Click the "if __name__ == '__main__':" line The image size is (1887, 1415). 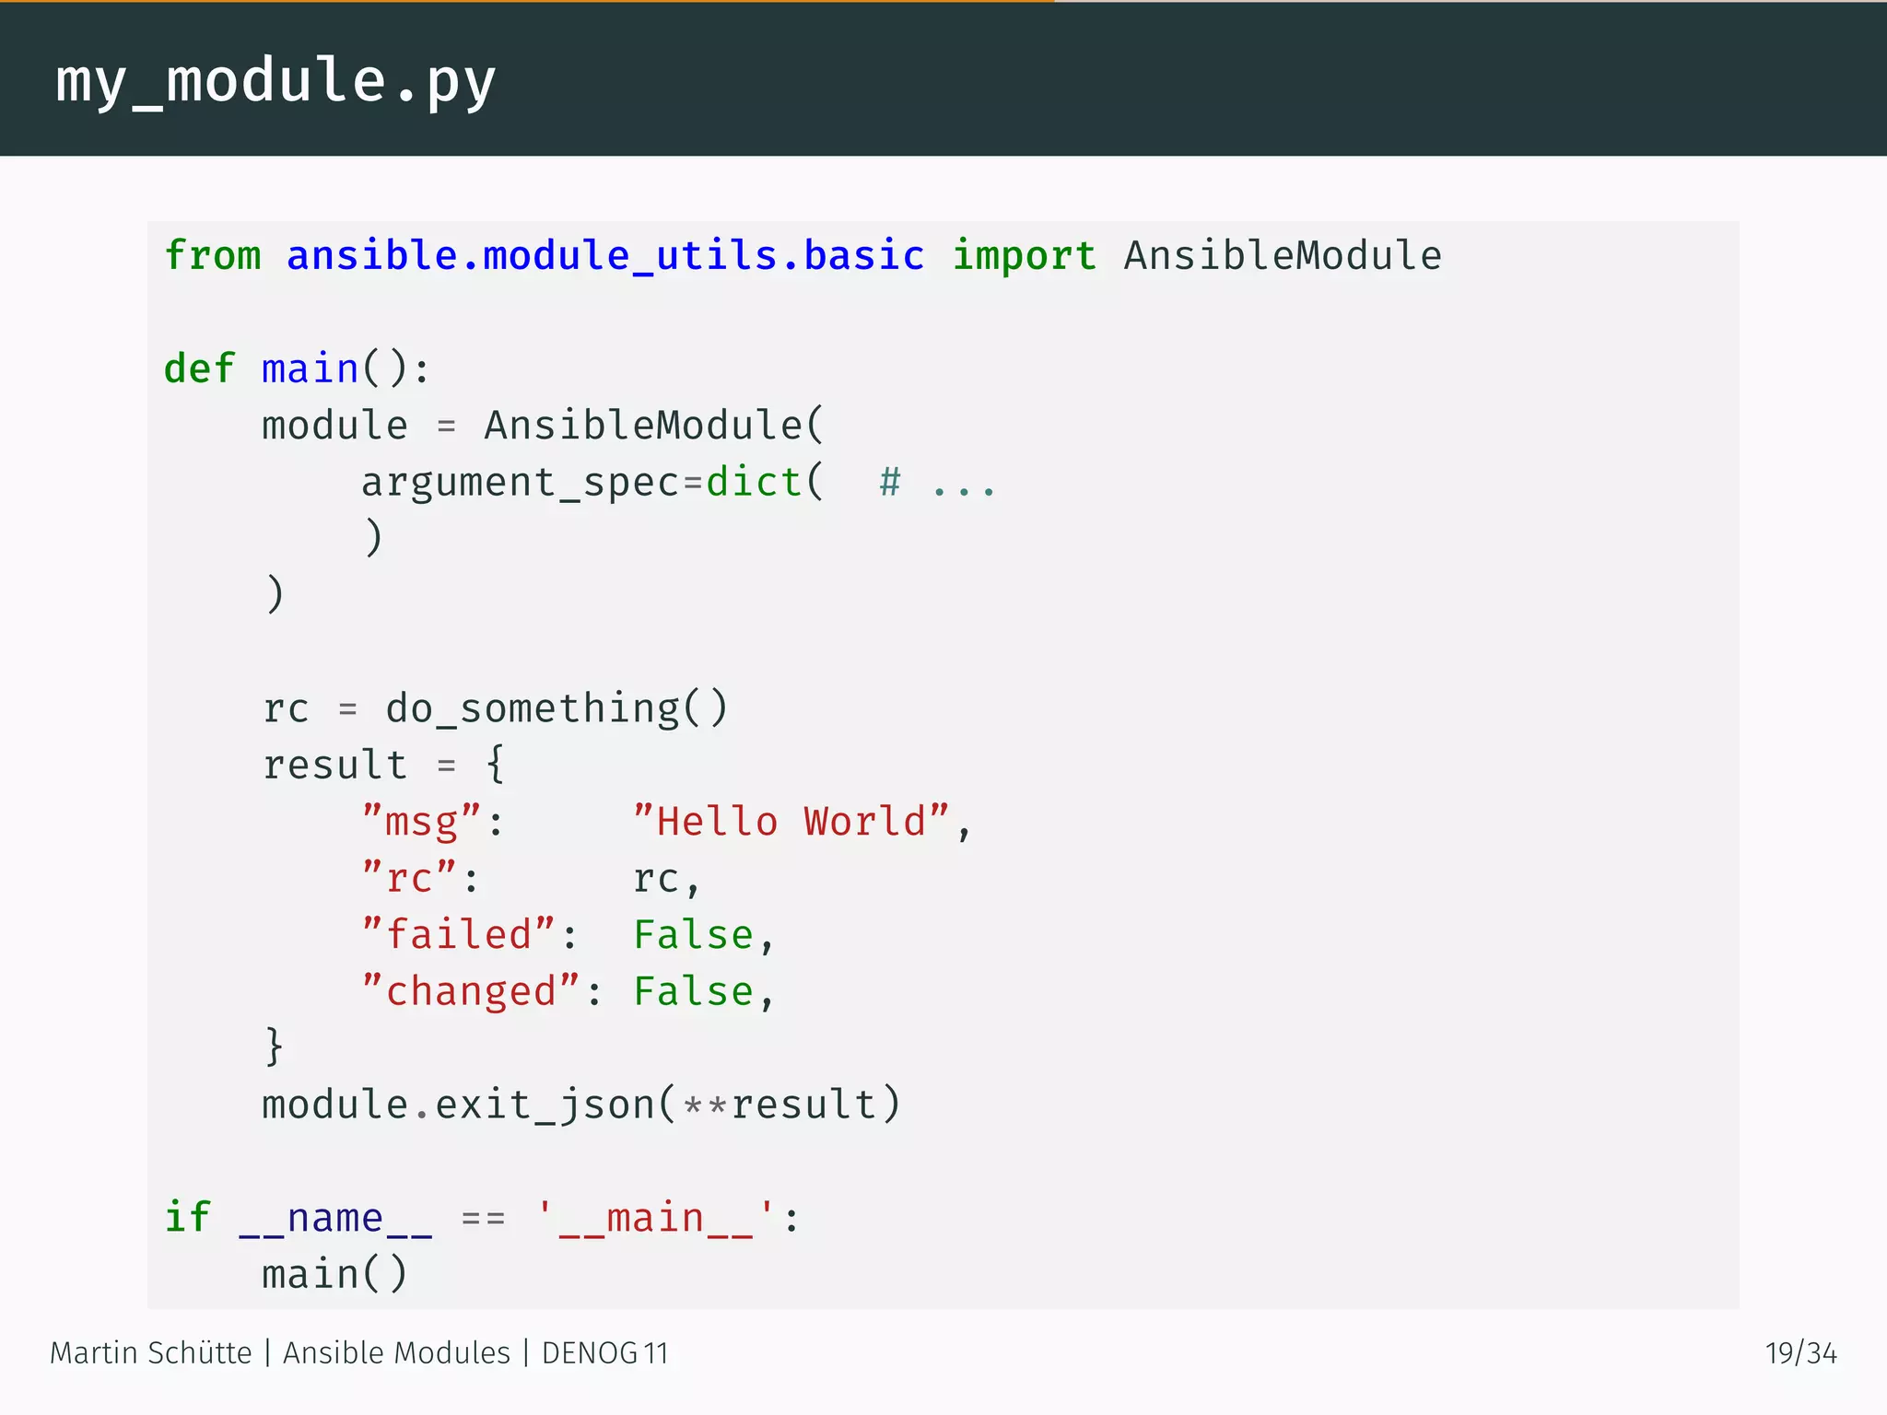(x=482, y=1218)
